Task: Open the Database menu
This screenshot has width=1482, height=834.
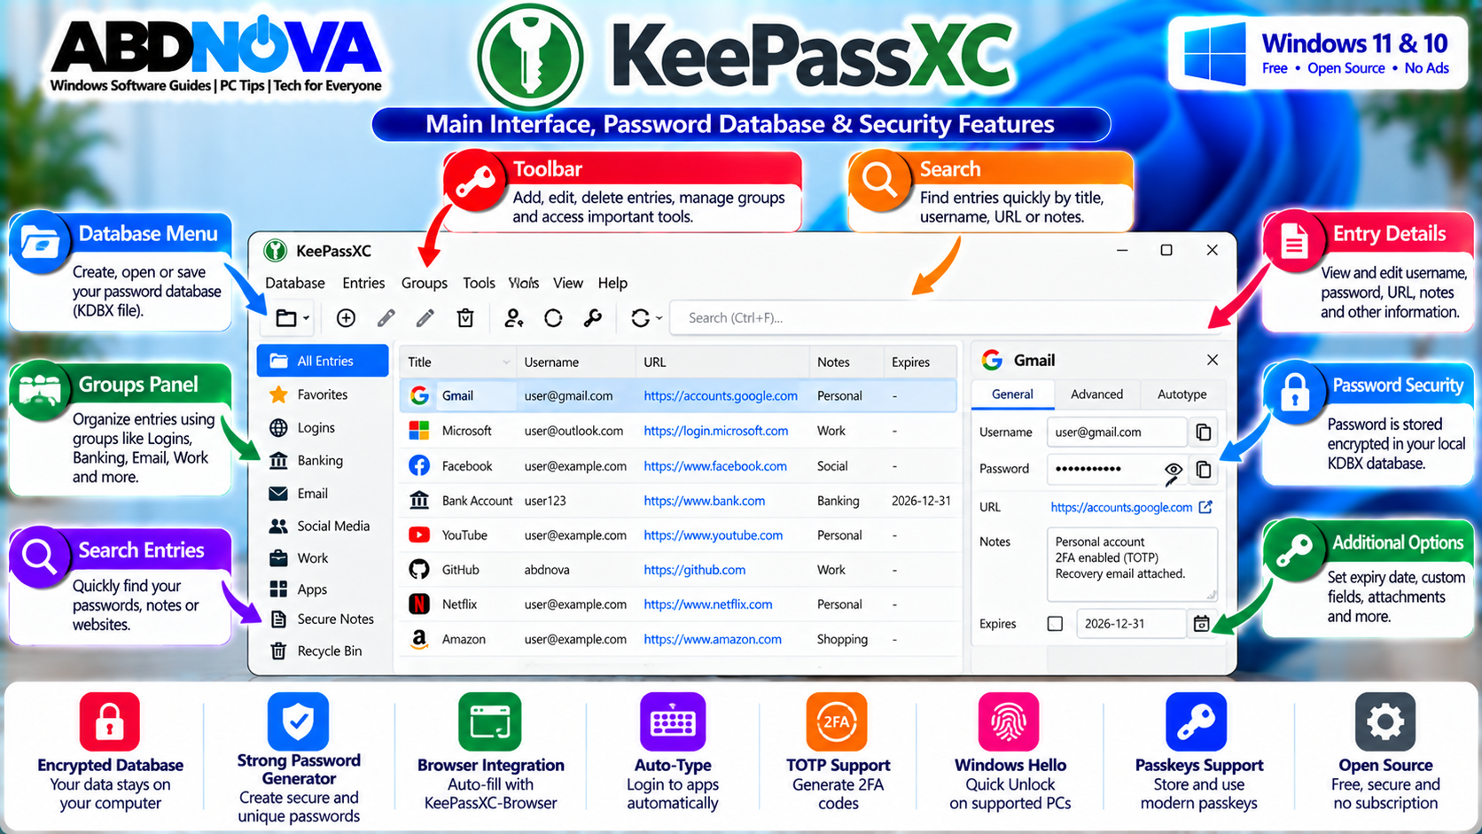Action: 295,283
